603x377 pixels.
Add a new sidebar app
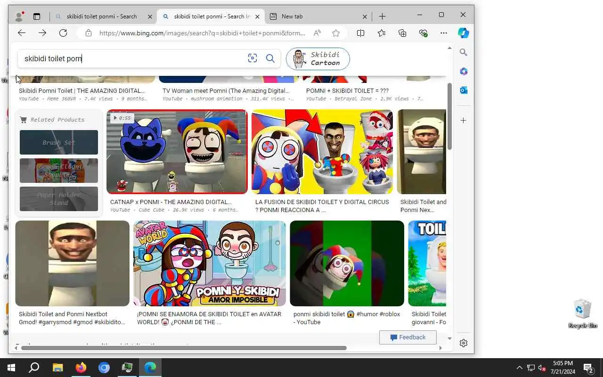pyautogui.click(x=464, y=121)
